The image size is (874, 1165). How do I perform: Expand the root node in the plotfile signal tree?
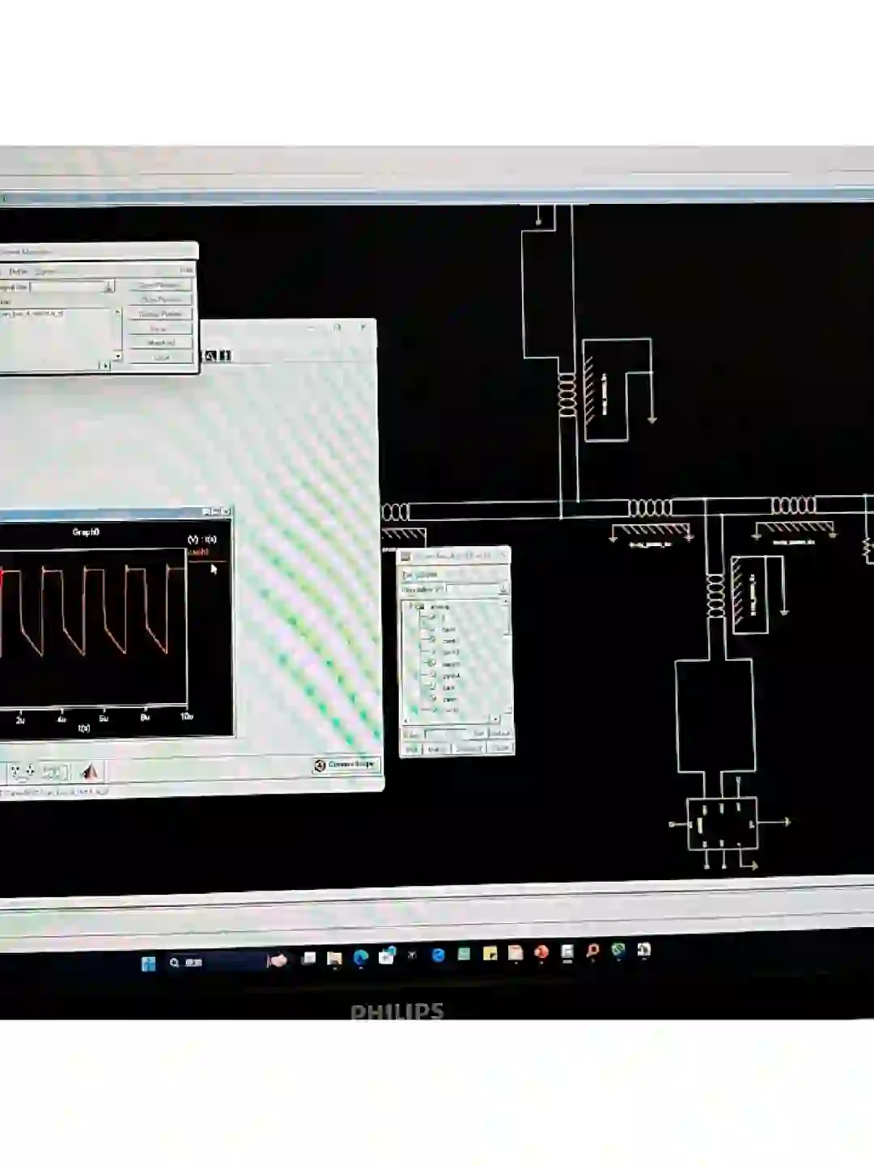tap(410, 605)
